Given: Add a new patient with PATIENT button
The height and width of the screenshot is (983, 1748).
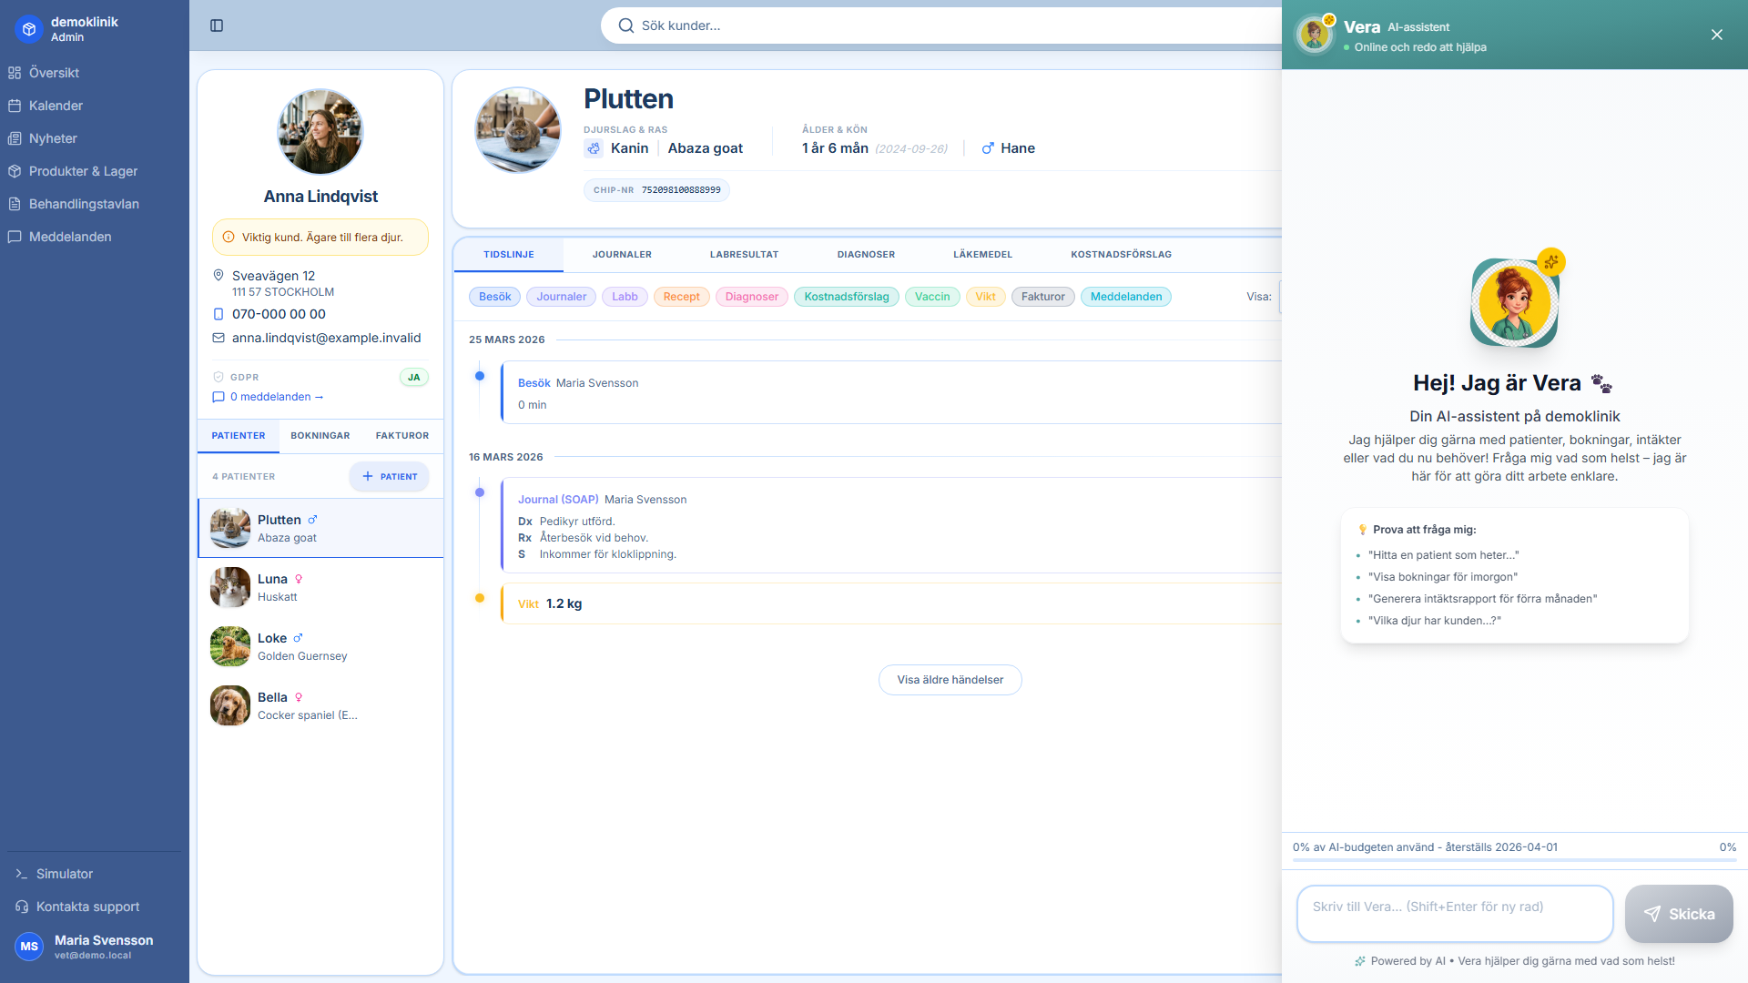Looking at the screenshot, I should coord(389,476).
